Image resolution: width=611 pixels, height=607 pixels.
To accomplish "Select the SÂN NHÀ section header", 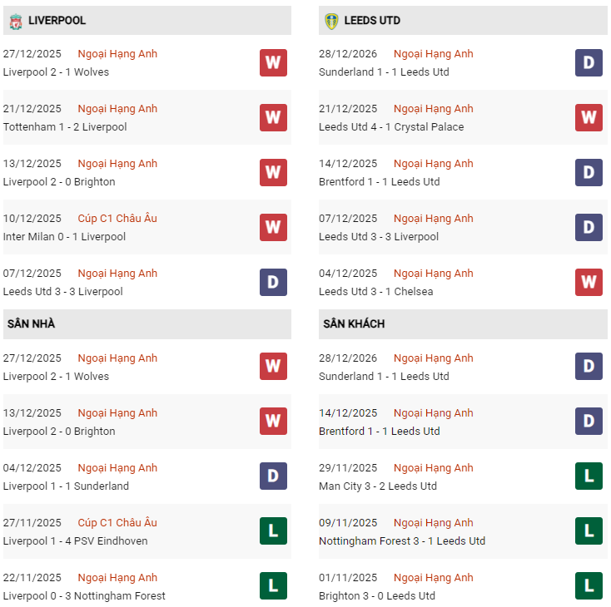I will (x=32, y=323).
